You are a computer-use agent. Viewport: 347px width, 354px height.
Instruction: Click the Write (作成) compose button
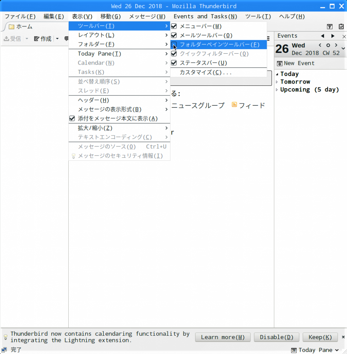pyautogui.click(x=42, y=39)
